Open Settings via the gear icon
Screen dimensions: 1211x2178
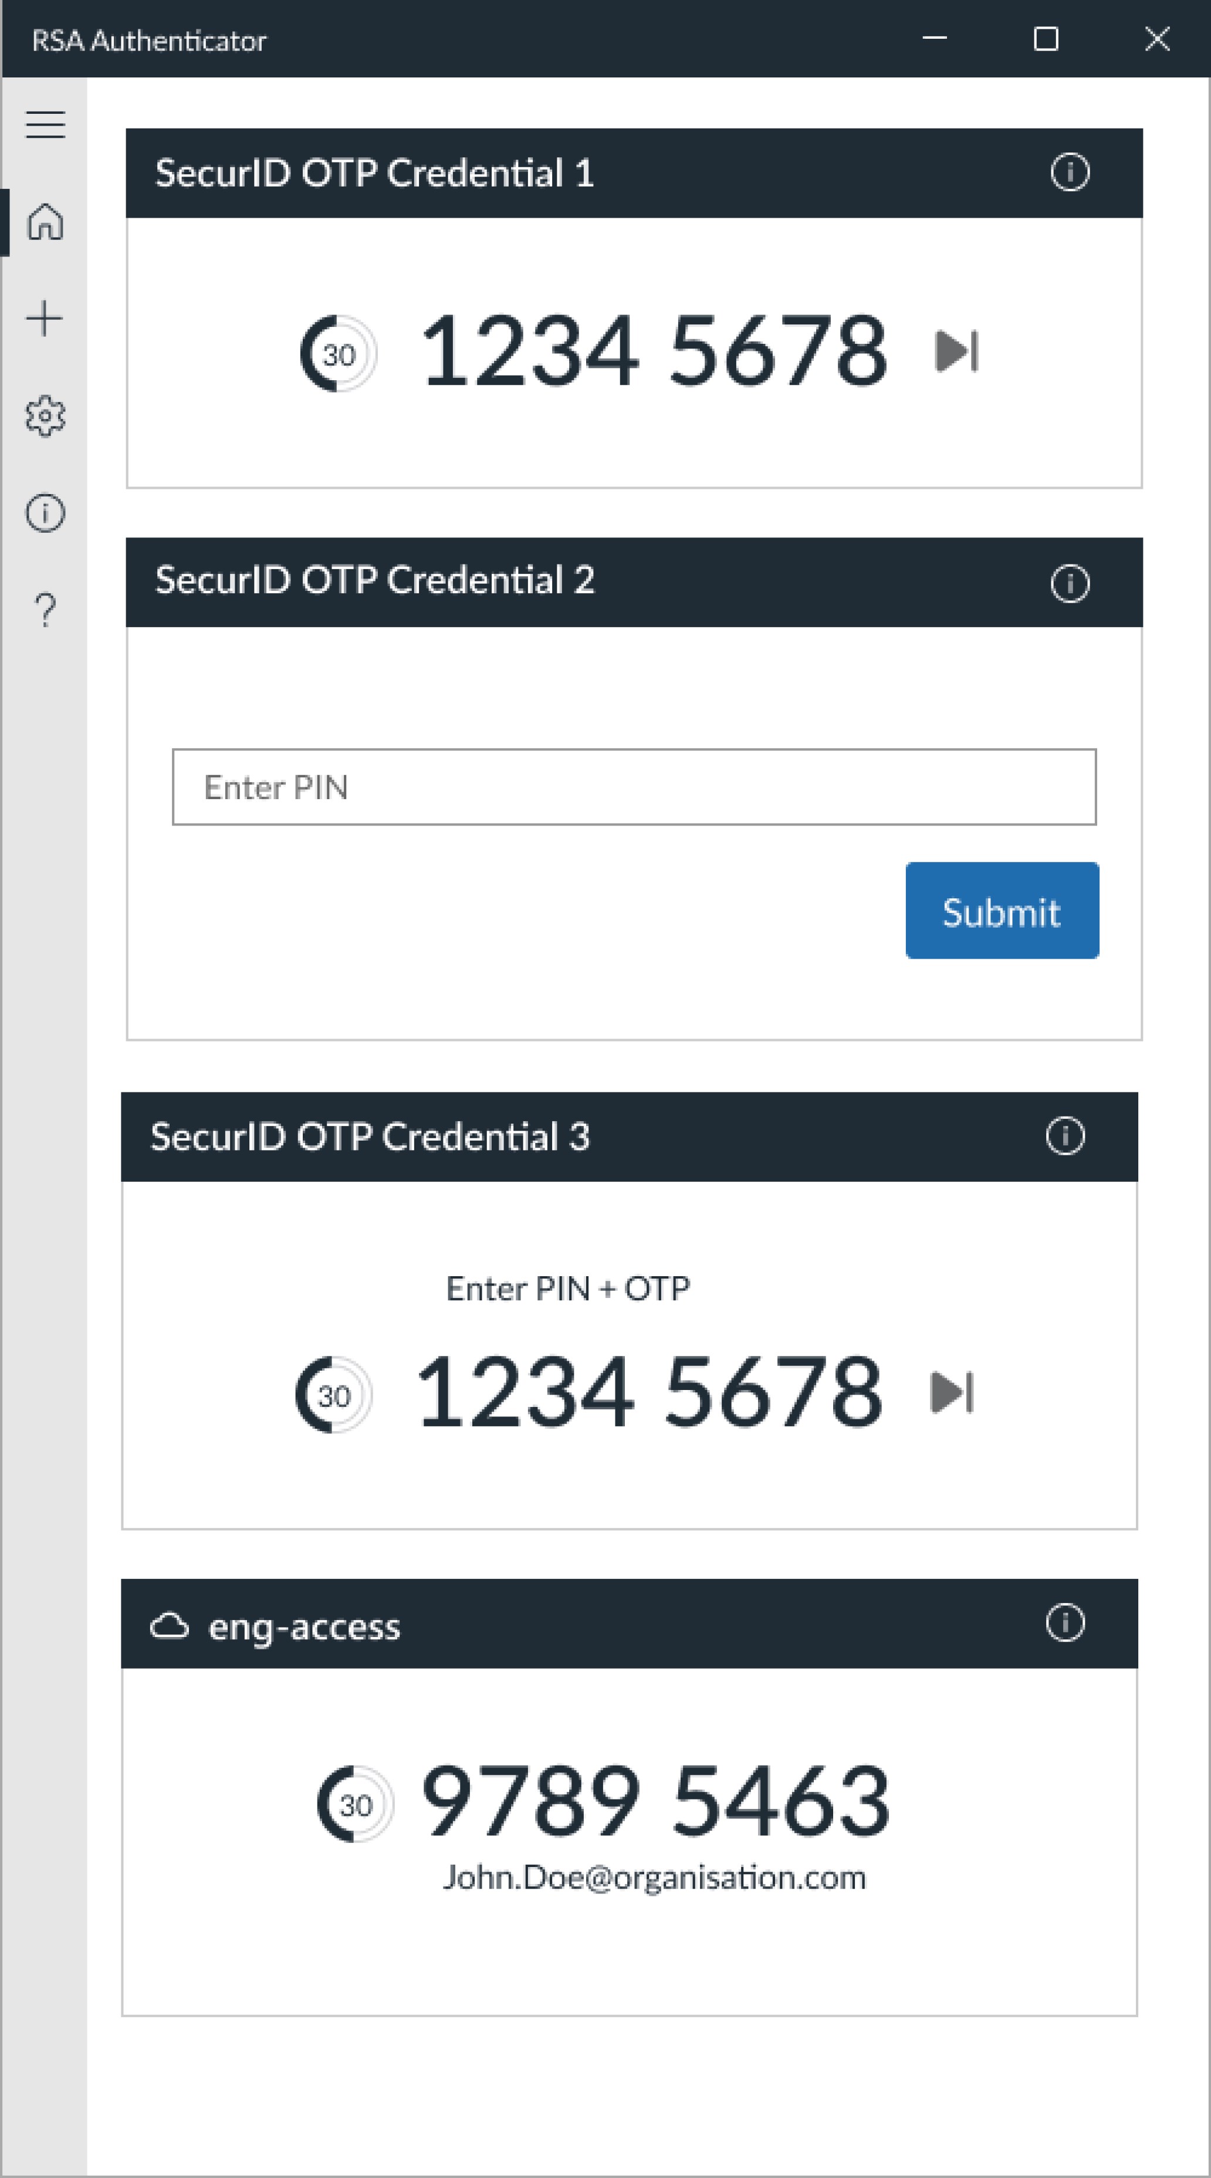pos(45,416)
